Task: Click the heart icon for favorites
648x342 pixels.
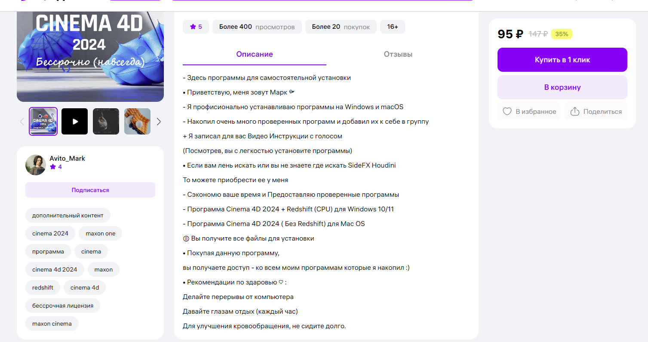Action: point(507,112)
